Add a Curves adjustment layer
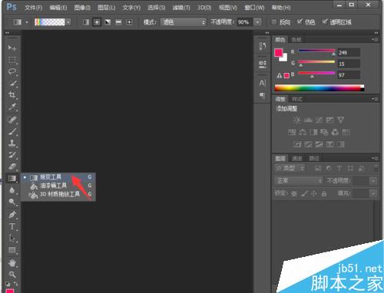This screenshot has width=384, height=293. coord(319,120)
